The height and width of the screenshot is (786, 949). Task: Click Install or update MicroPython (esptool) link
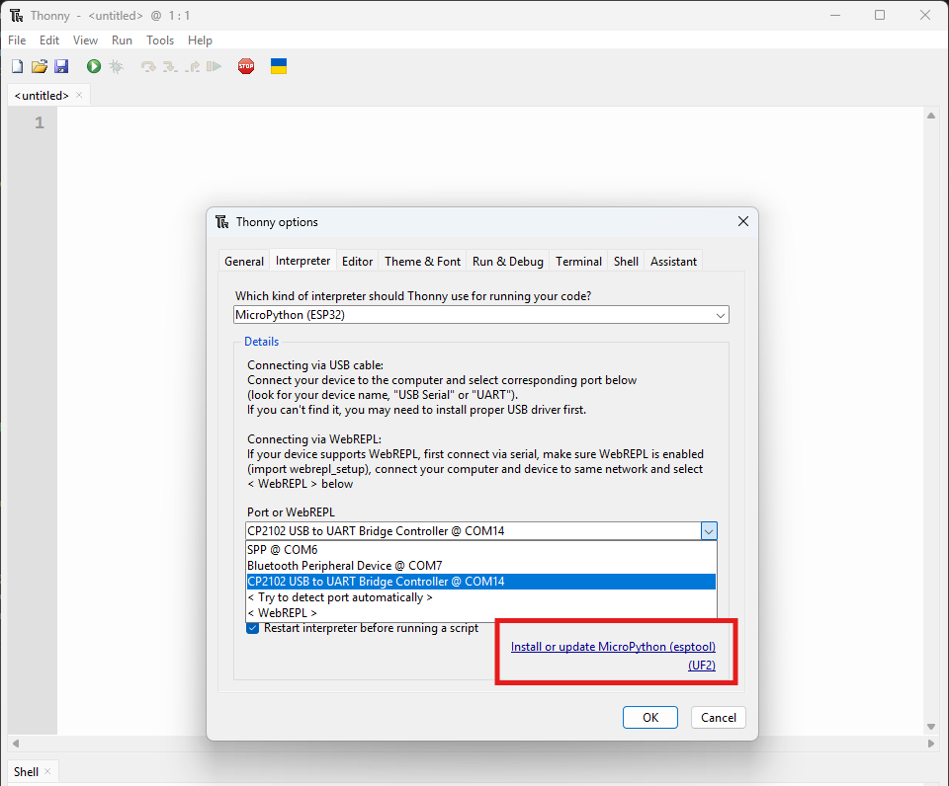613,647
